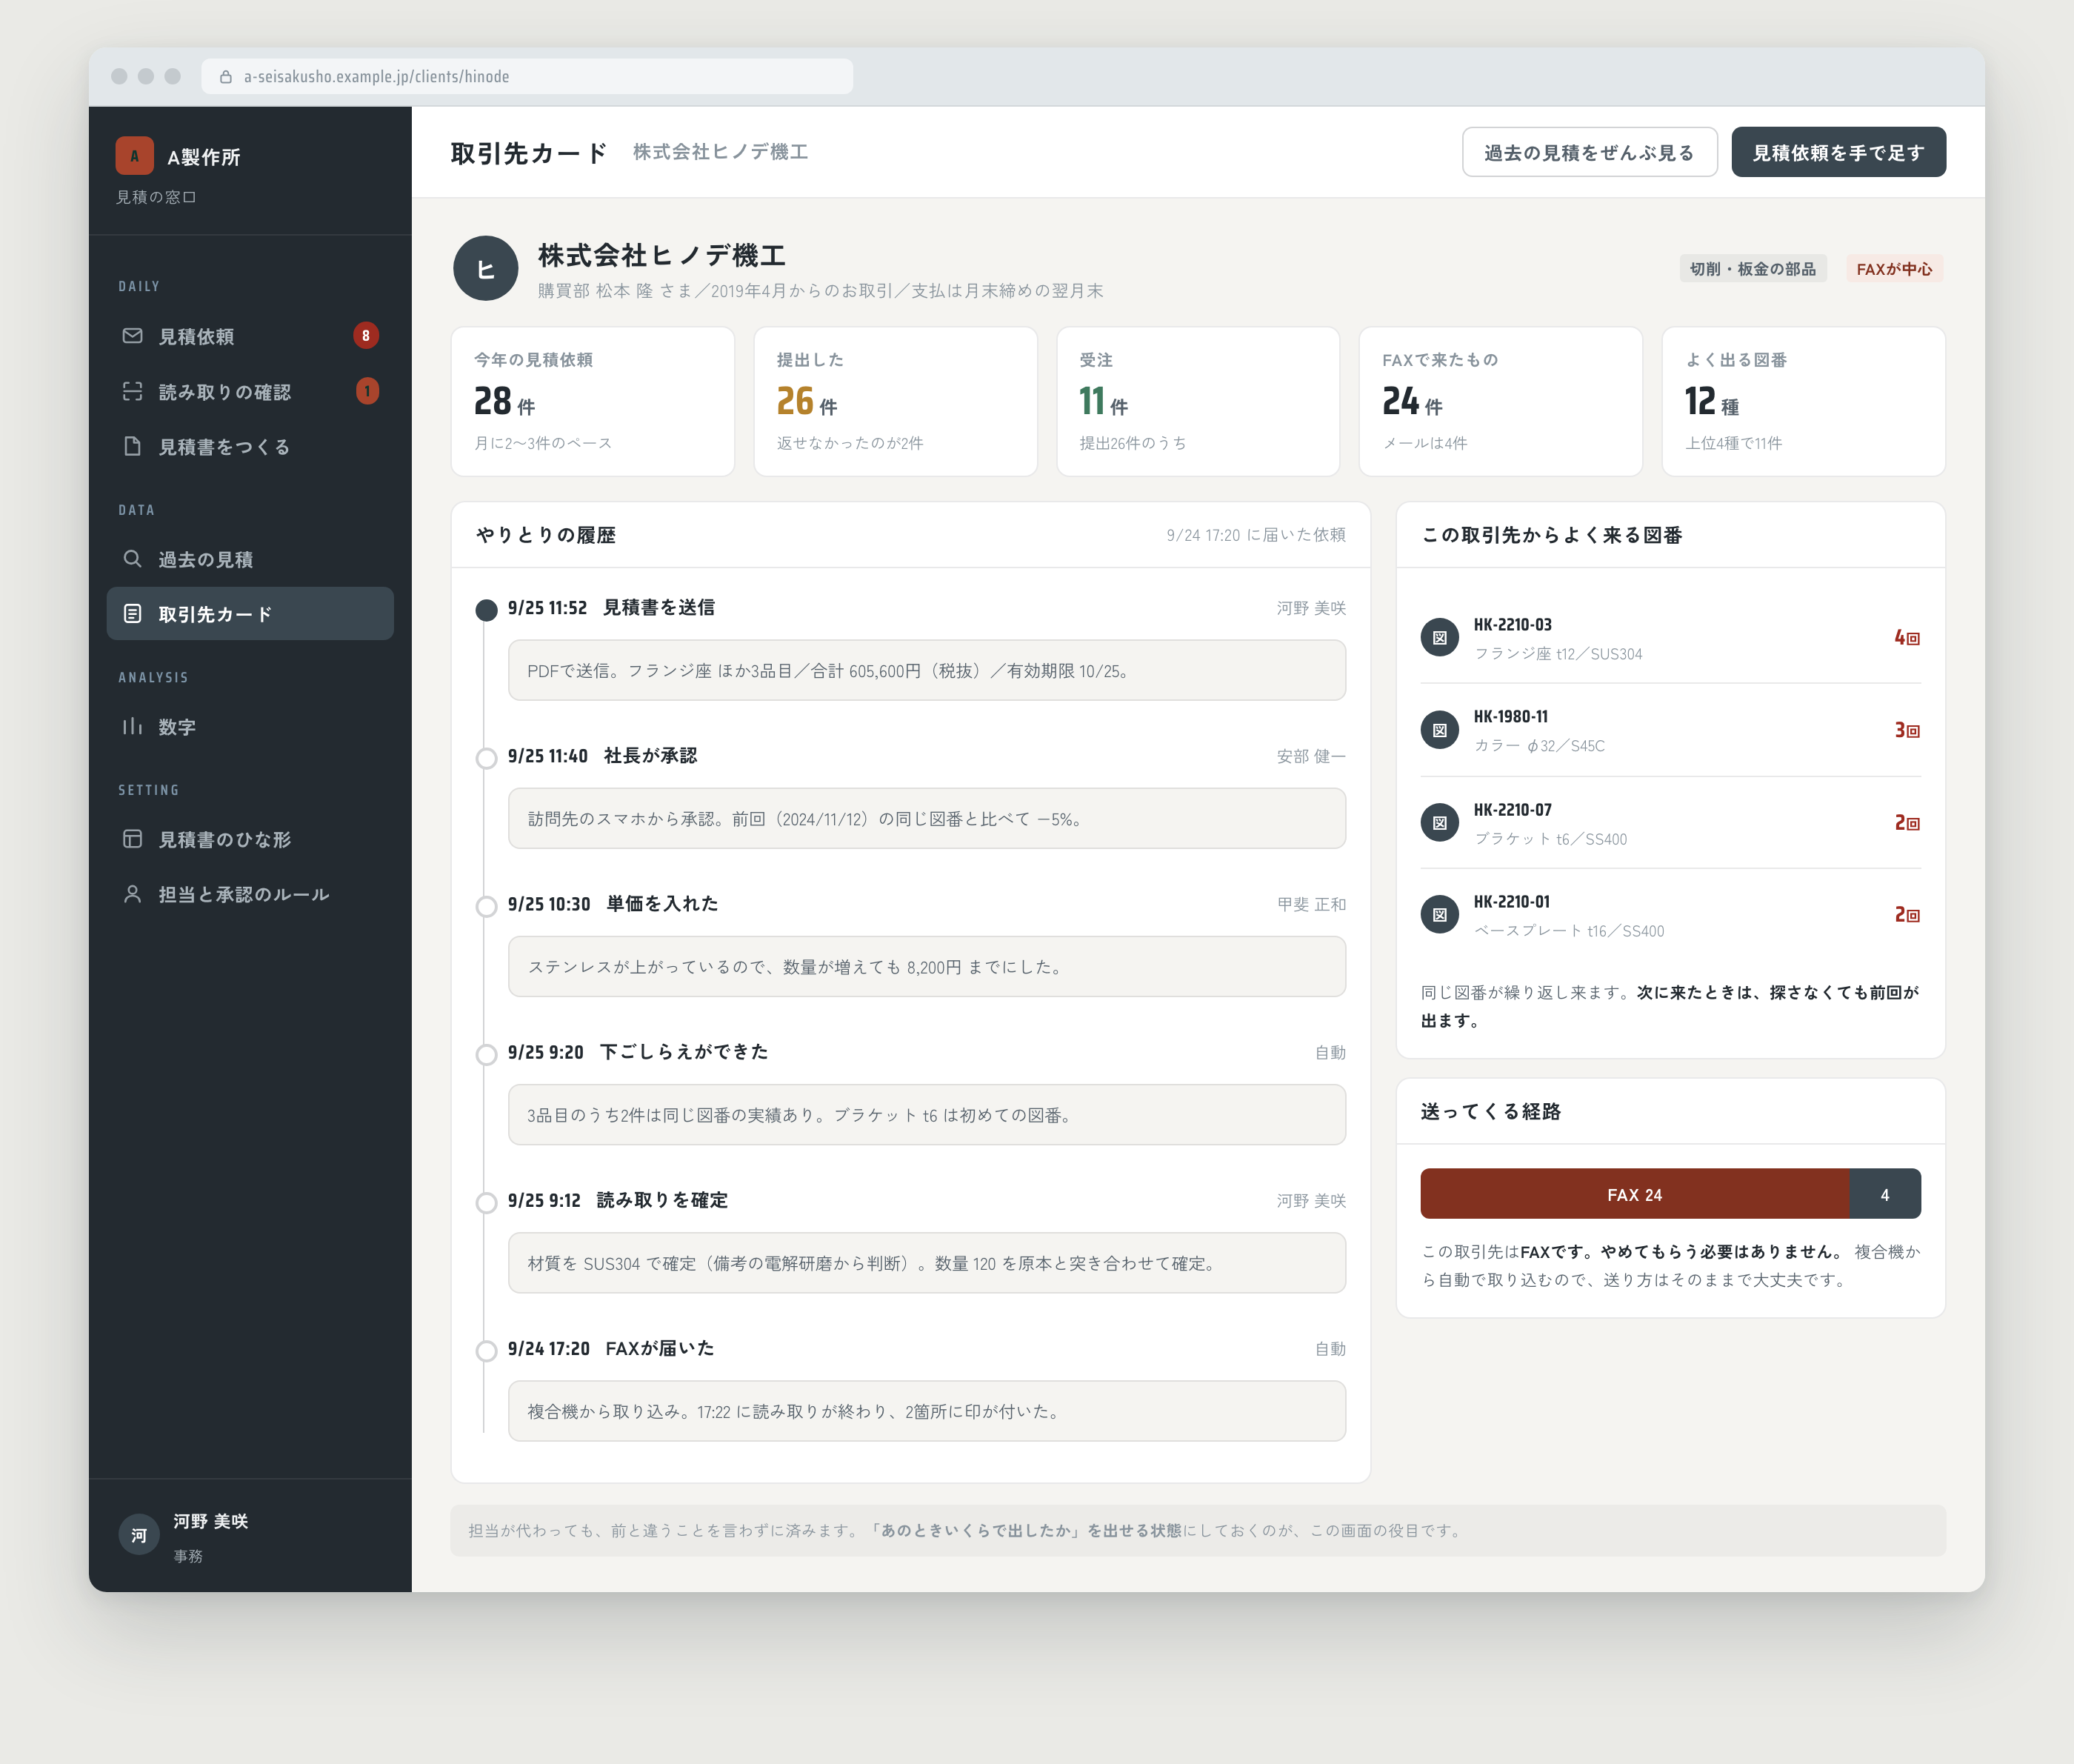Click the scan icon beside 読み取りの確認

click(132, 391)
